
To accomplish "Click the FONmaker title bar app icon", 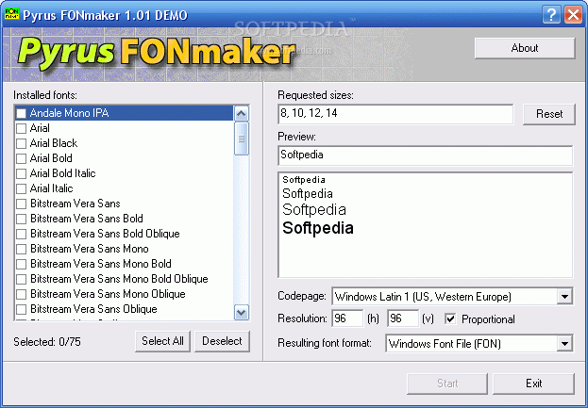I will pyautogui.click(x=11, y=14).
